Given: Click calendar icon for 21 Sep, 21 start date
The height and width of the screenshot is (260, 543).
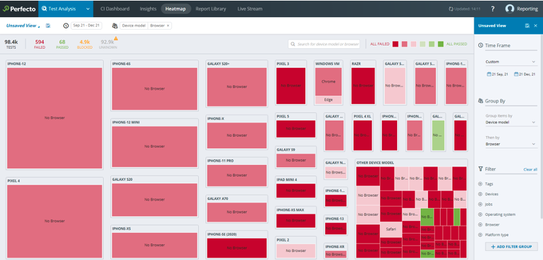Looking at the screenshot, I should tap(489, 74).
